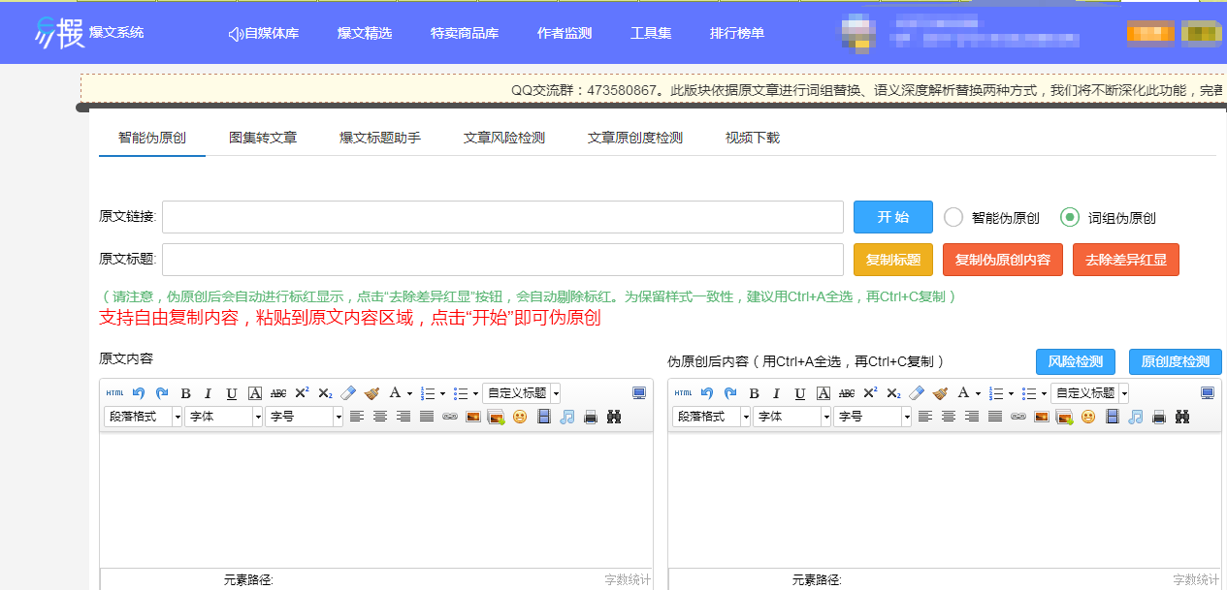Screen dimensions: 1227x590
Task: Toggle bold in 伪原创后内容 editor
Action: [x=754, y=393]
